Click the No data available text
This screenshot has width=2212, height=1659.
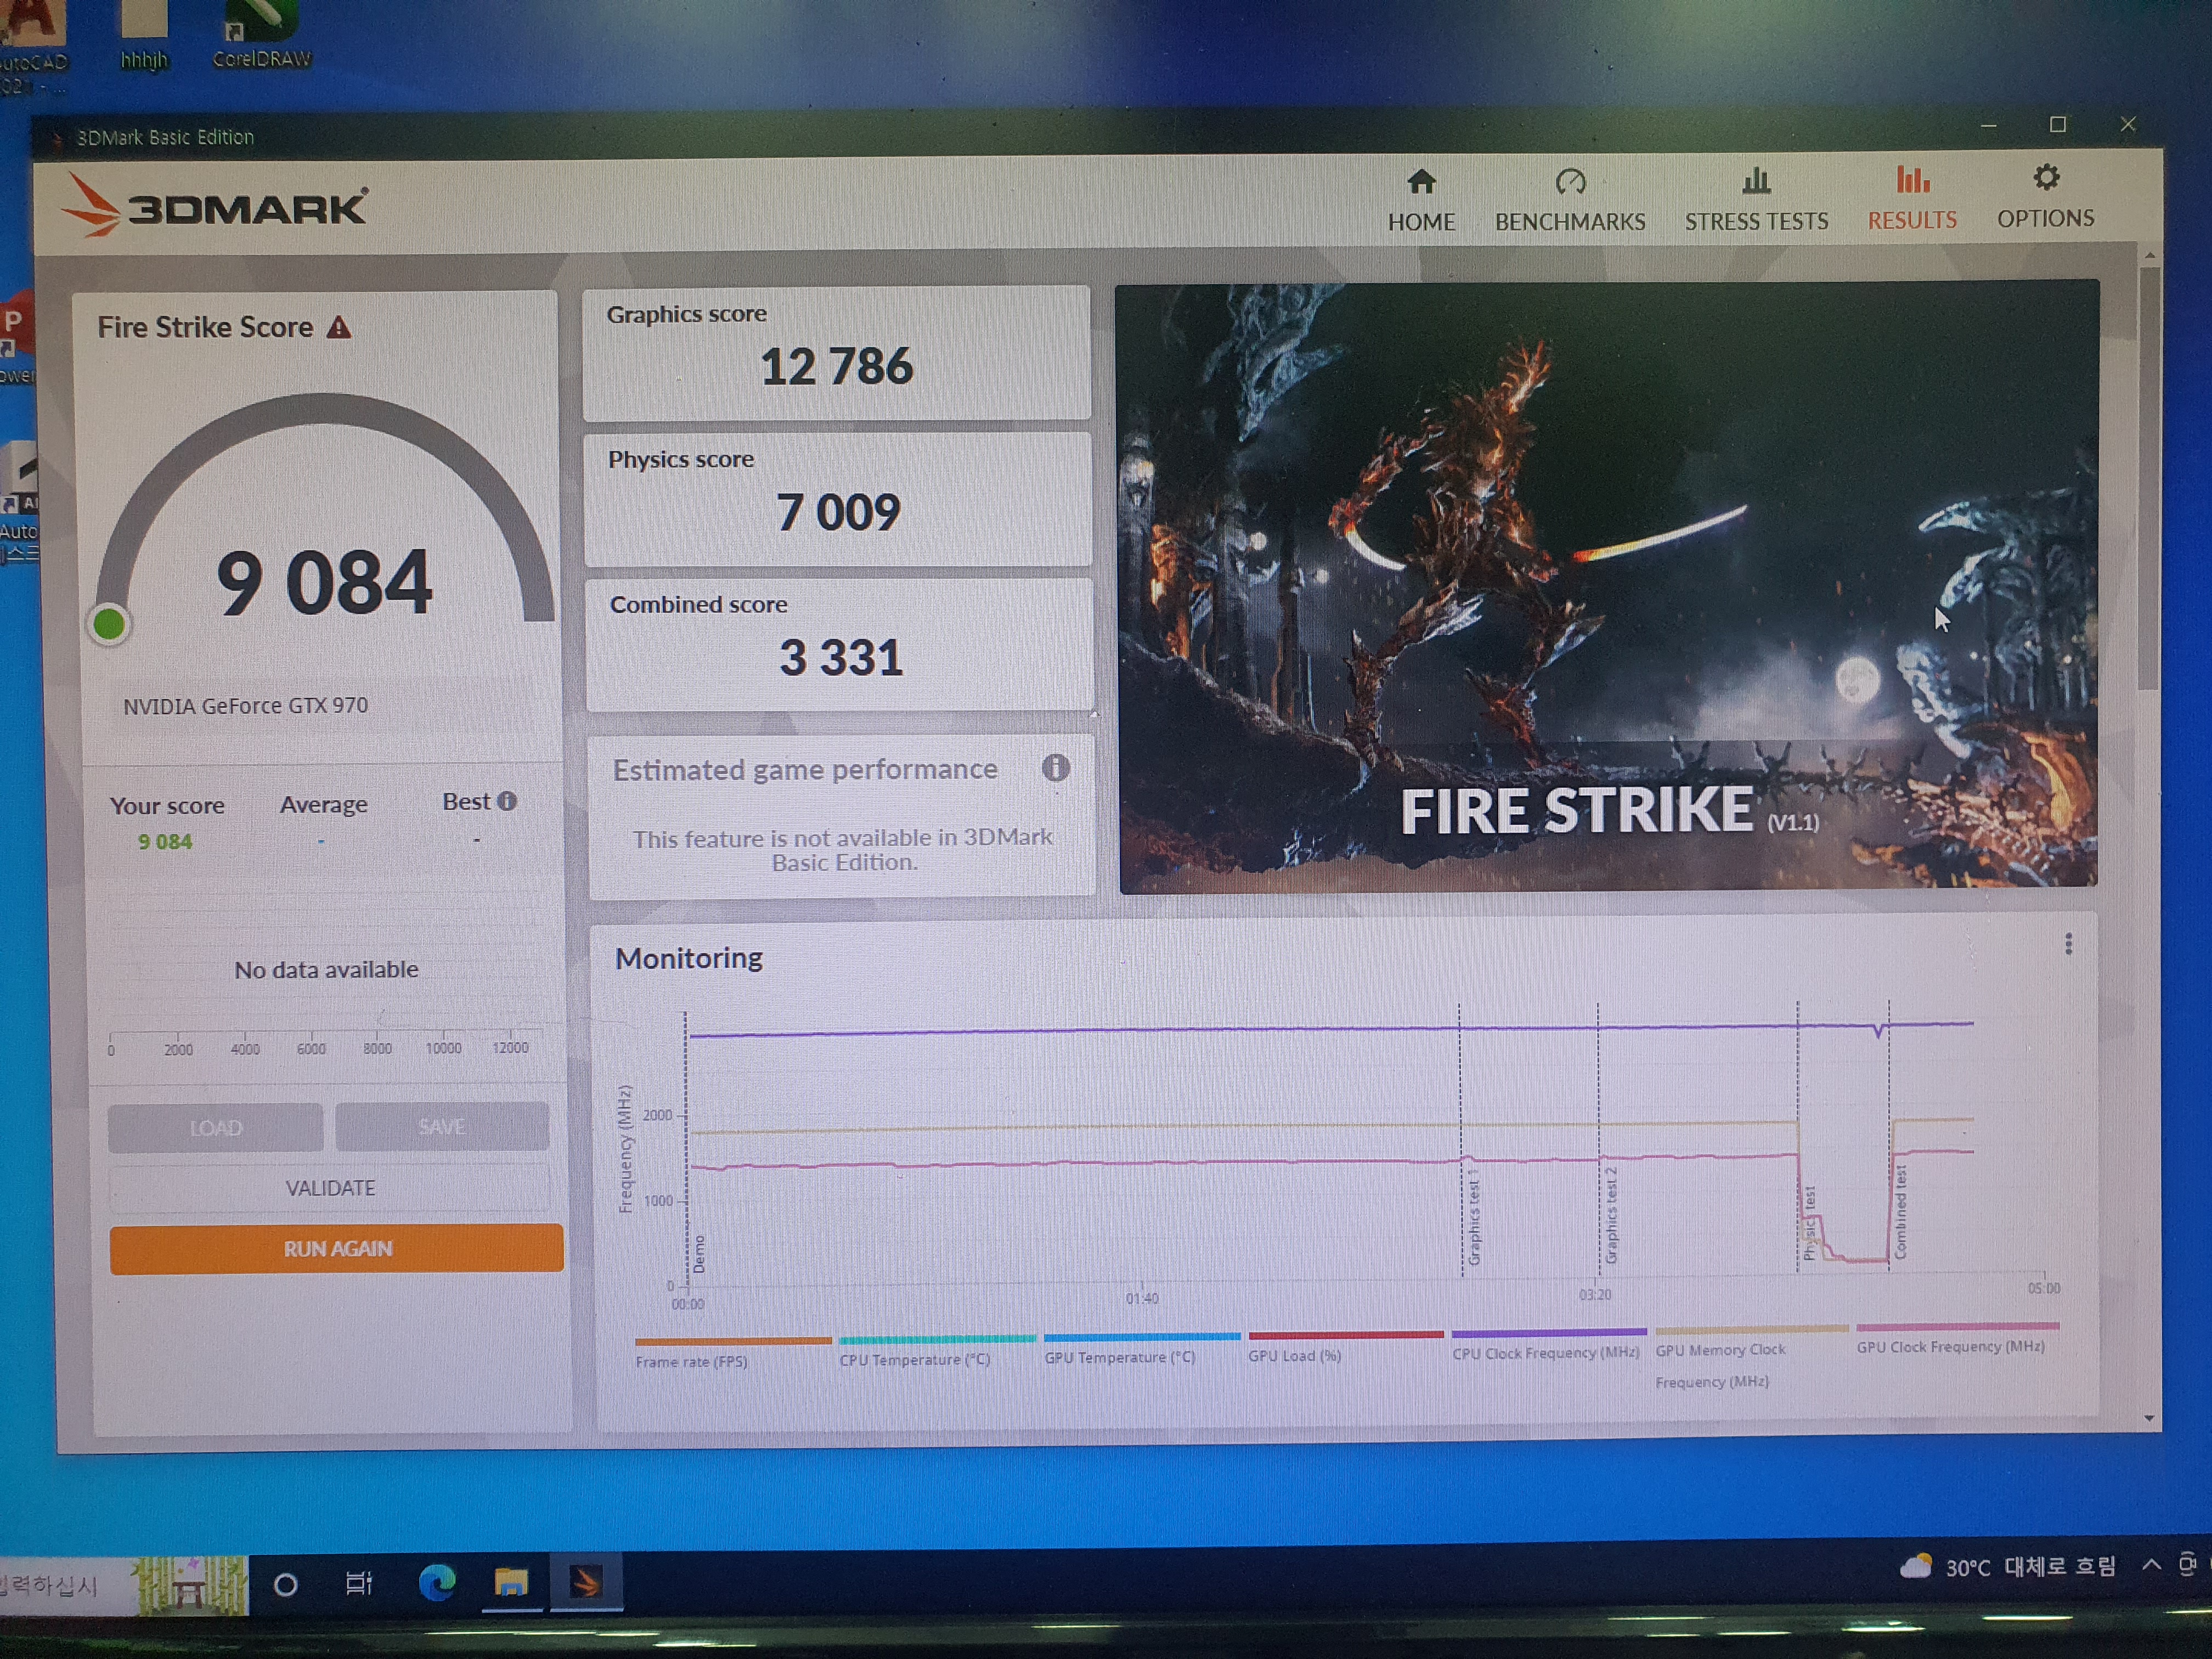[x=326, y=969]
